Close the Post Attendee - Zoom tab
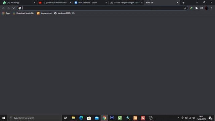 tap(106, 3)
